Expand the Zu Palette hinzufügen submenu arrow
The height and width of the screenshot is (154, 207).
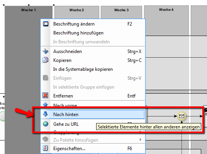pos(141,140)
